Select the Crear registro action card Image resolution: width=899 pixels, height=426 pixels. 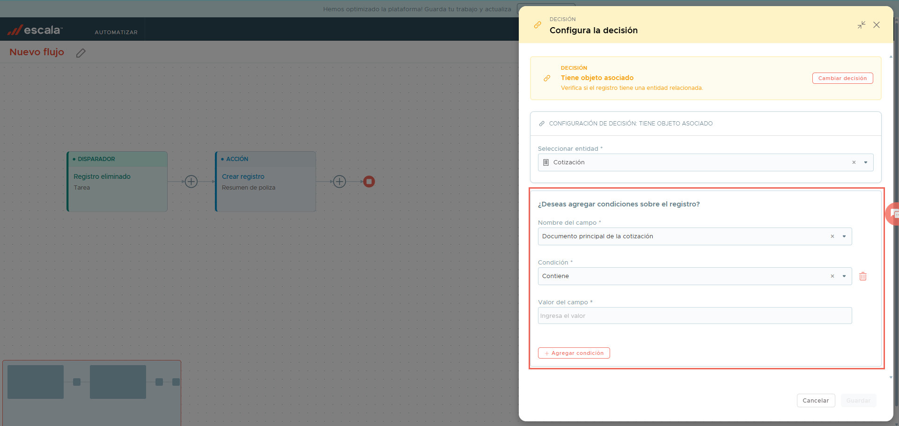click(265, 182)
